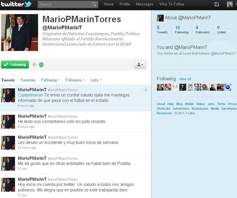Open the Advertisers footer link
The width and height of the screenshot is (237, 198).
click(x=181, y=108)
